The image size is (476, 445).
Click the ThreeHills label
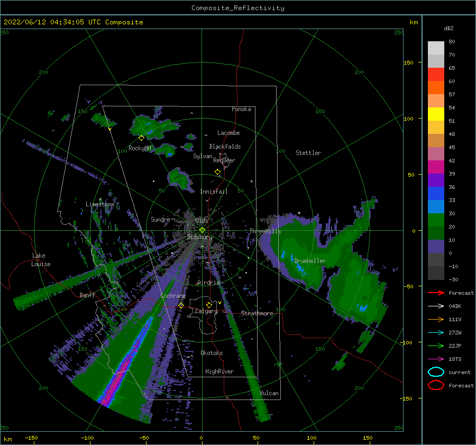[x=266, y=231]
